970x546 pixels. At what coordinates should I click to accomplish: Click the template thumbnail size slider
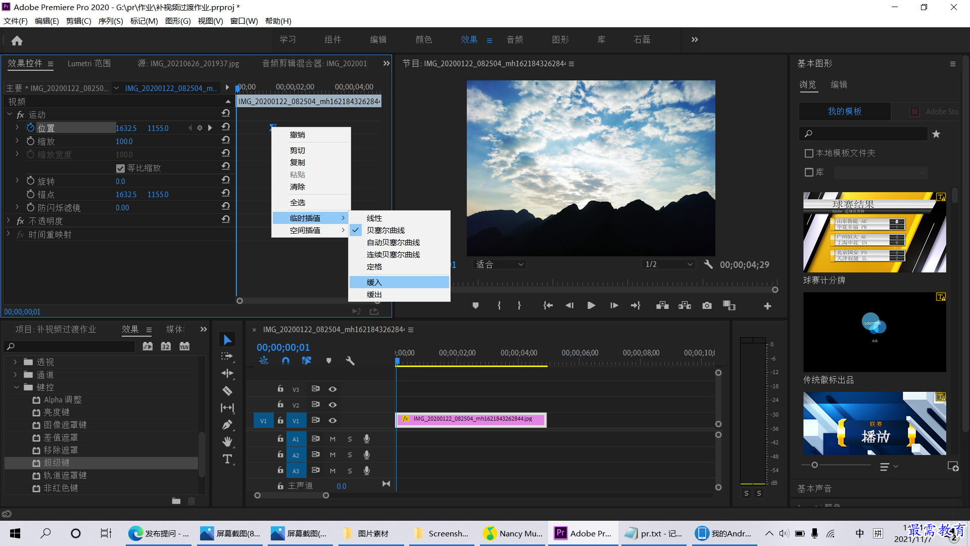coord(814,465)
